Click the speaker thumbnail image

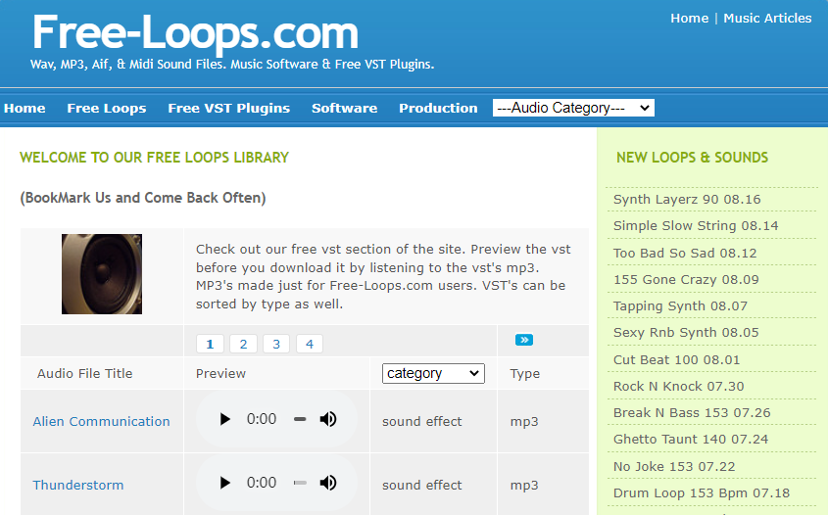[x=102, y=274]
